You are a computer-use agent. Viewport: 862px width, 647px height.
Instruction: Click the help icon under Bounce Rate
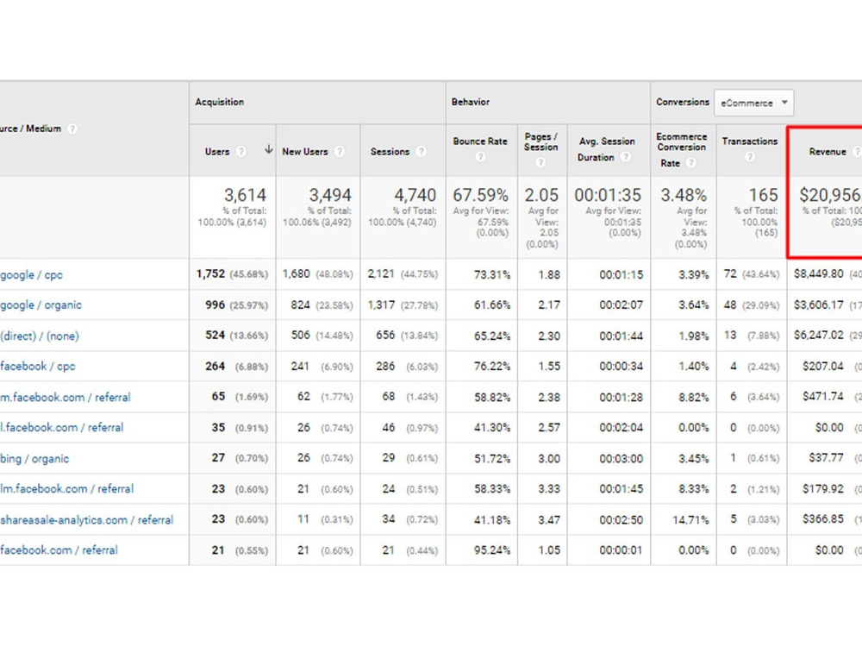tap(480, 157)
